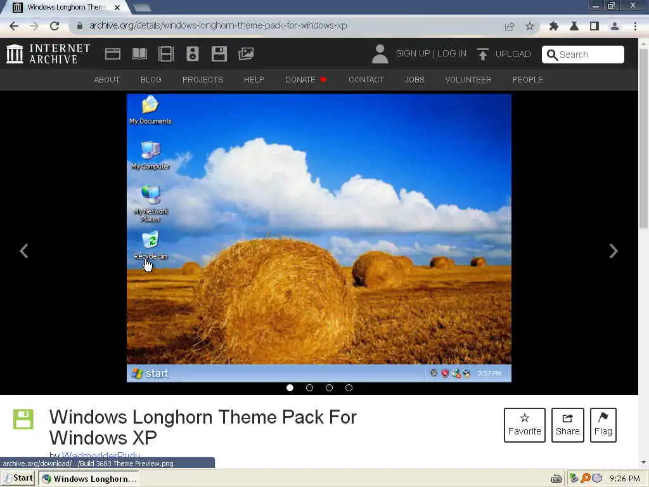Click the keyboard icon in system tray
649x487 pixels.
556,479
